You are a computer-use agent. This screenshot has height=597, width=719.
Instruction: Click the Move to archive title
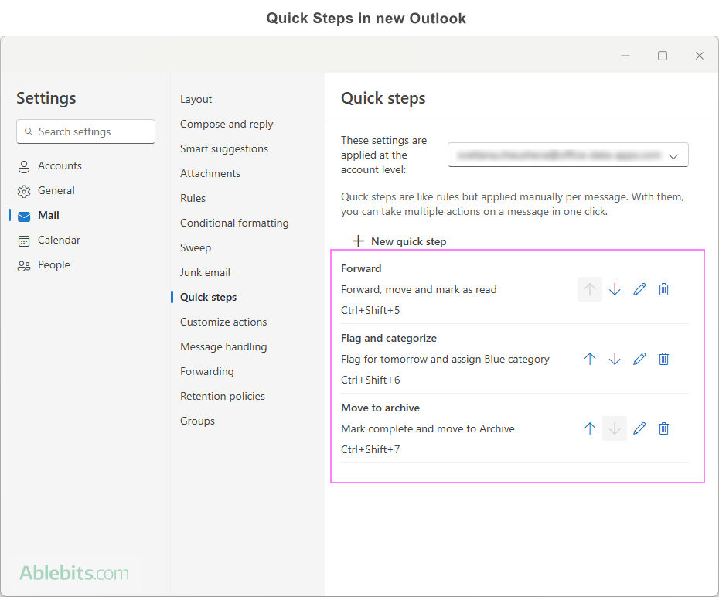click(380, 408)
